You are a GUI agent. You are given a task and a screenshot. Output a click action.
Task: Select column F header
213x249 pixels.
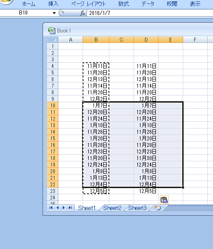(195, 40)
